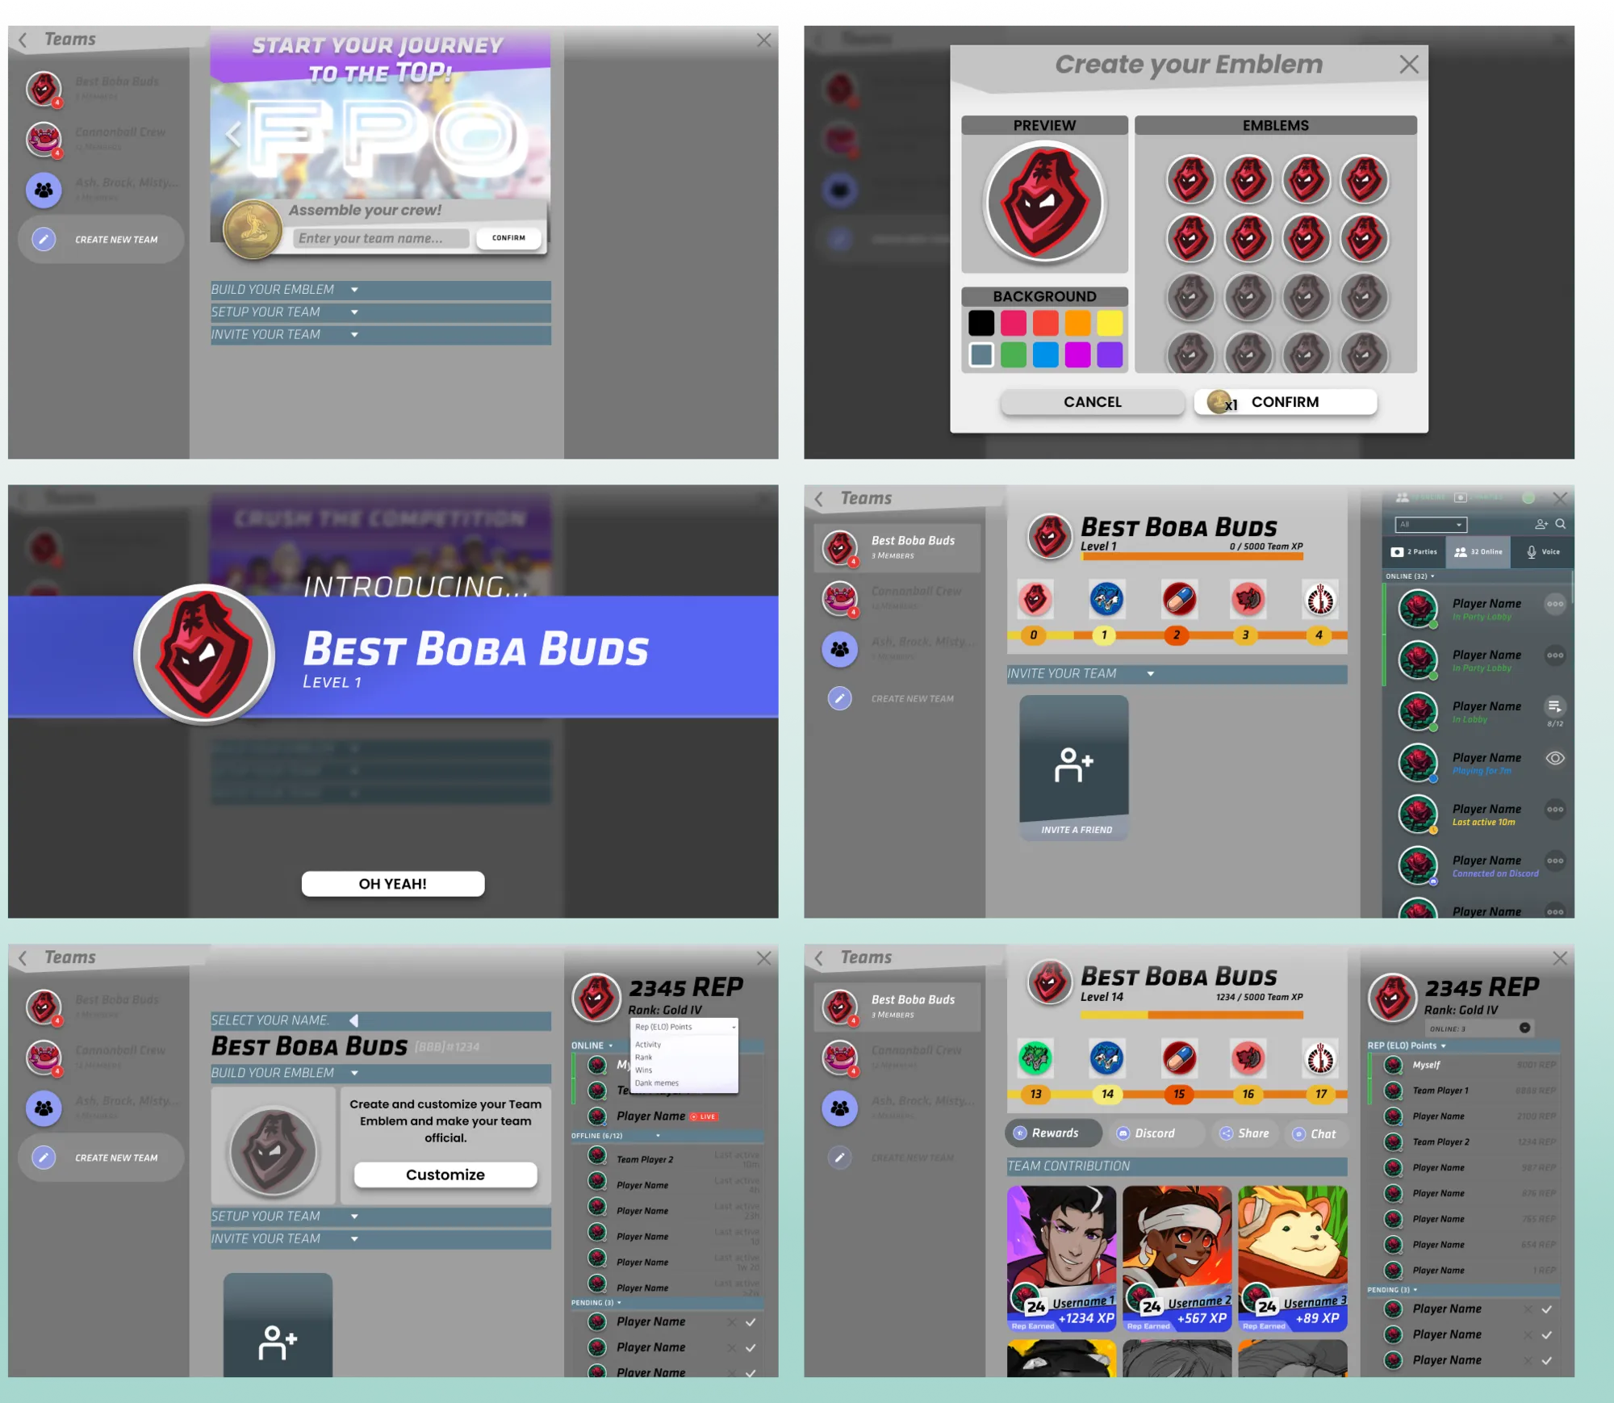
Task: Switch to the Voice tab
Action: pos(1542,552)
